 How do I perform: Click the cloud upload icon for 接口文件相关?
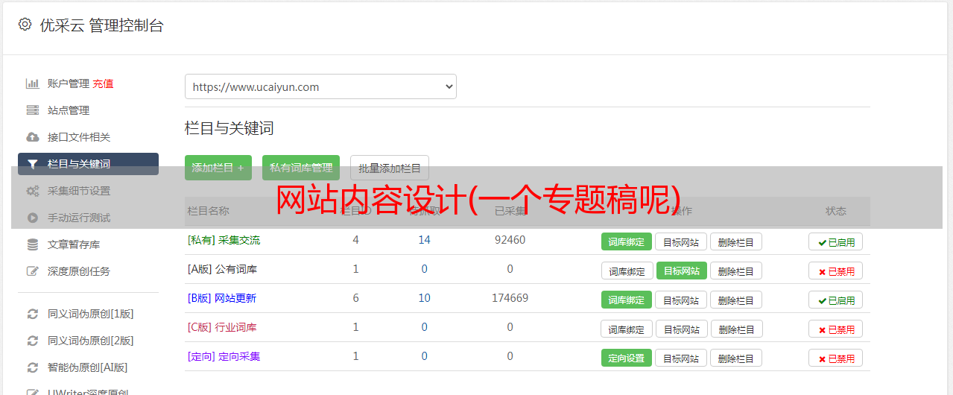32,137
